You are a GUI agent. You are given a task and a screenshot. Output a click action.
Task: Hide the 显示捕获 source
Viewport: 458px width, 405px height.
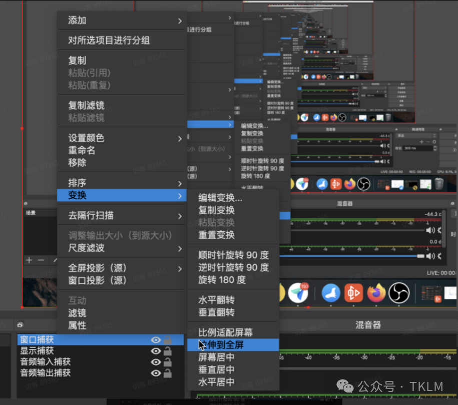click(x=156, y=351)
